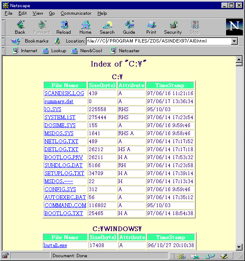Image resolution: width=245 pixels, height=261 pixels.
Task: Open the AUTOEXEC.BAT file link
Action: click(x=65, y=197)
